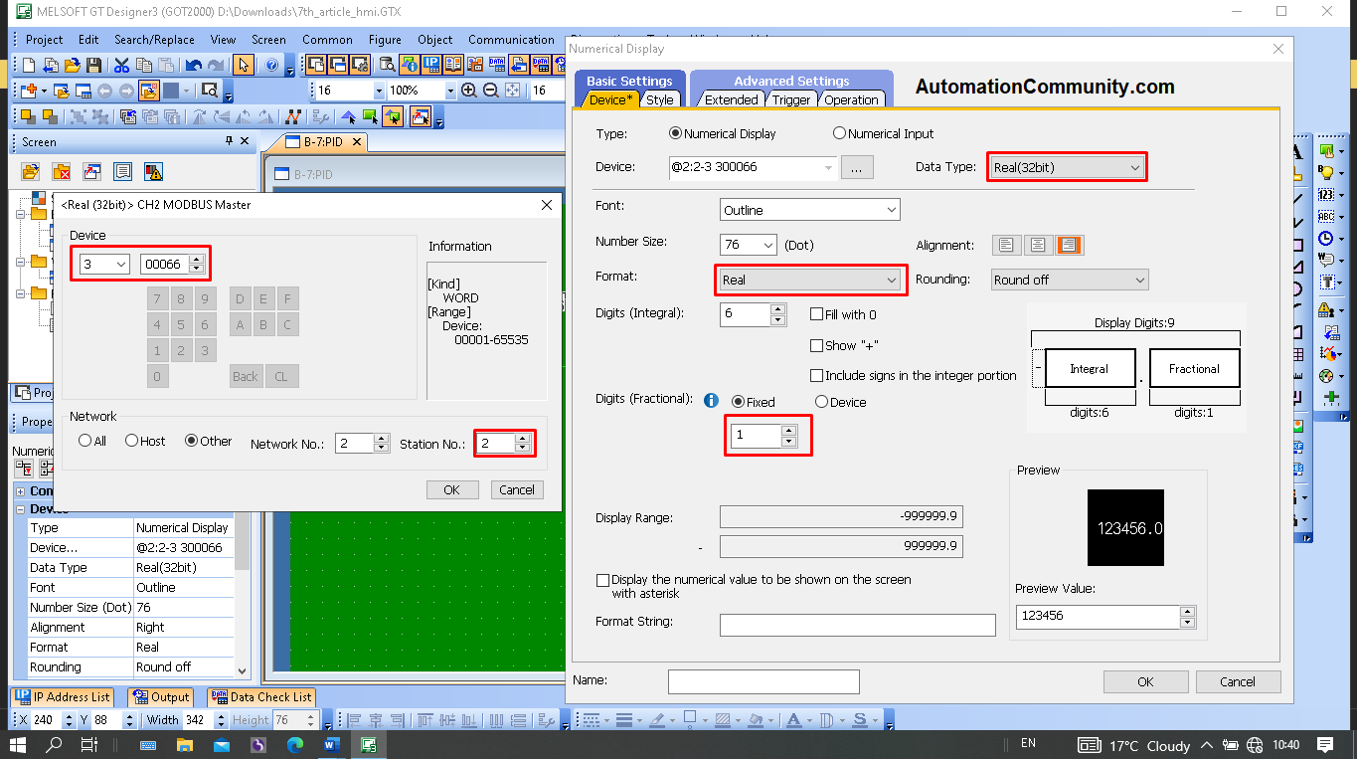
Task: Select the cursor/object selection tool
Action: 243,67
